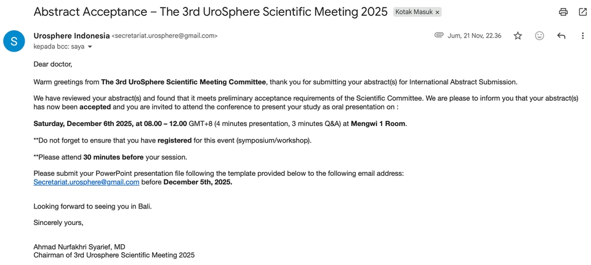Open the Secretariat.urosphere@gmail.com link
Viewport: 591px width, 265px height.
tap(86, 182)
